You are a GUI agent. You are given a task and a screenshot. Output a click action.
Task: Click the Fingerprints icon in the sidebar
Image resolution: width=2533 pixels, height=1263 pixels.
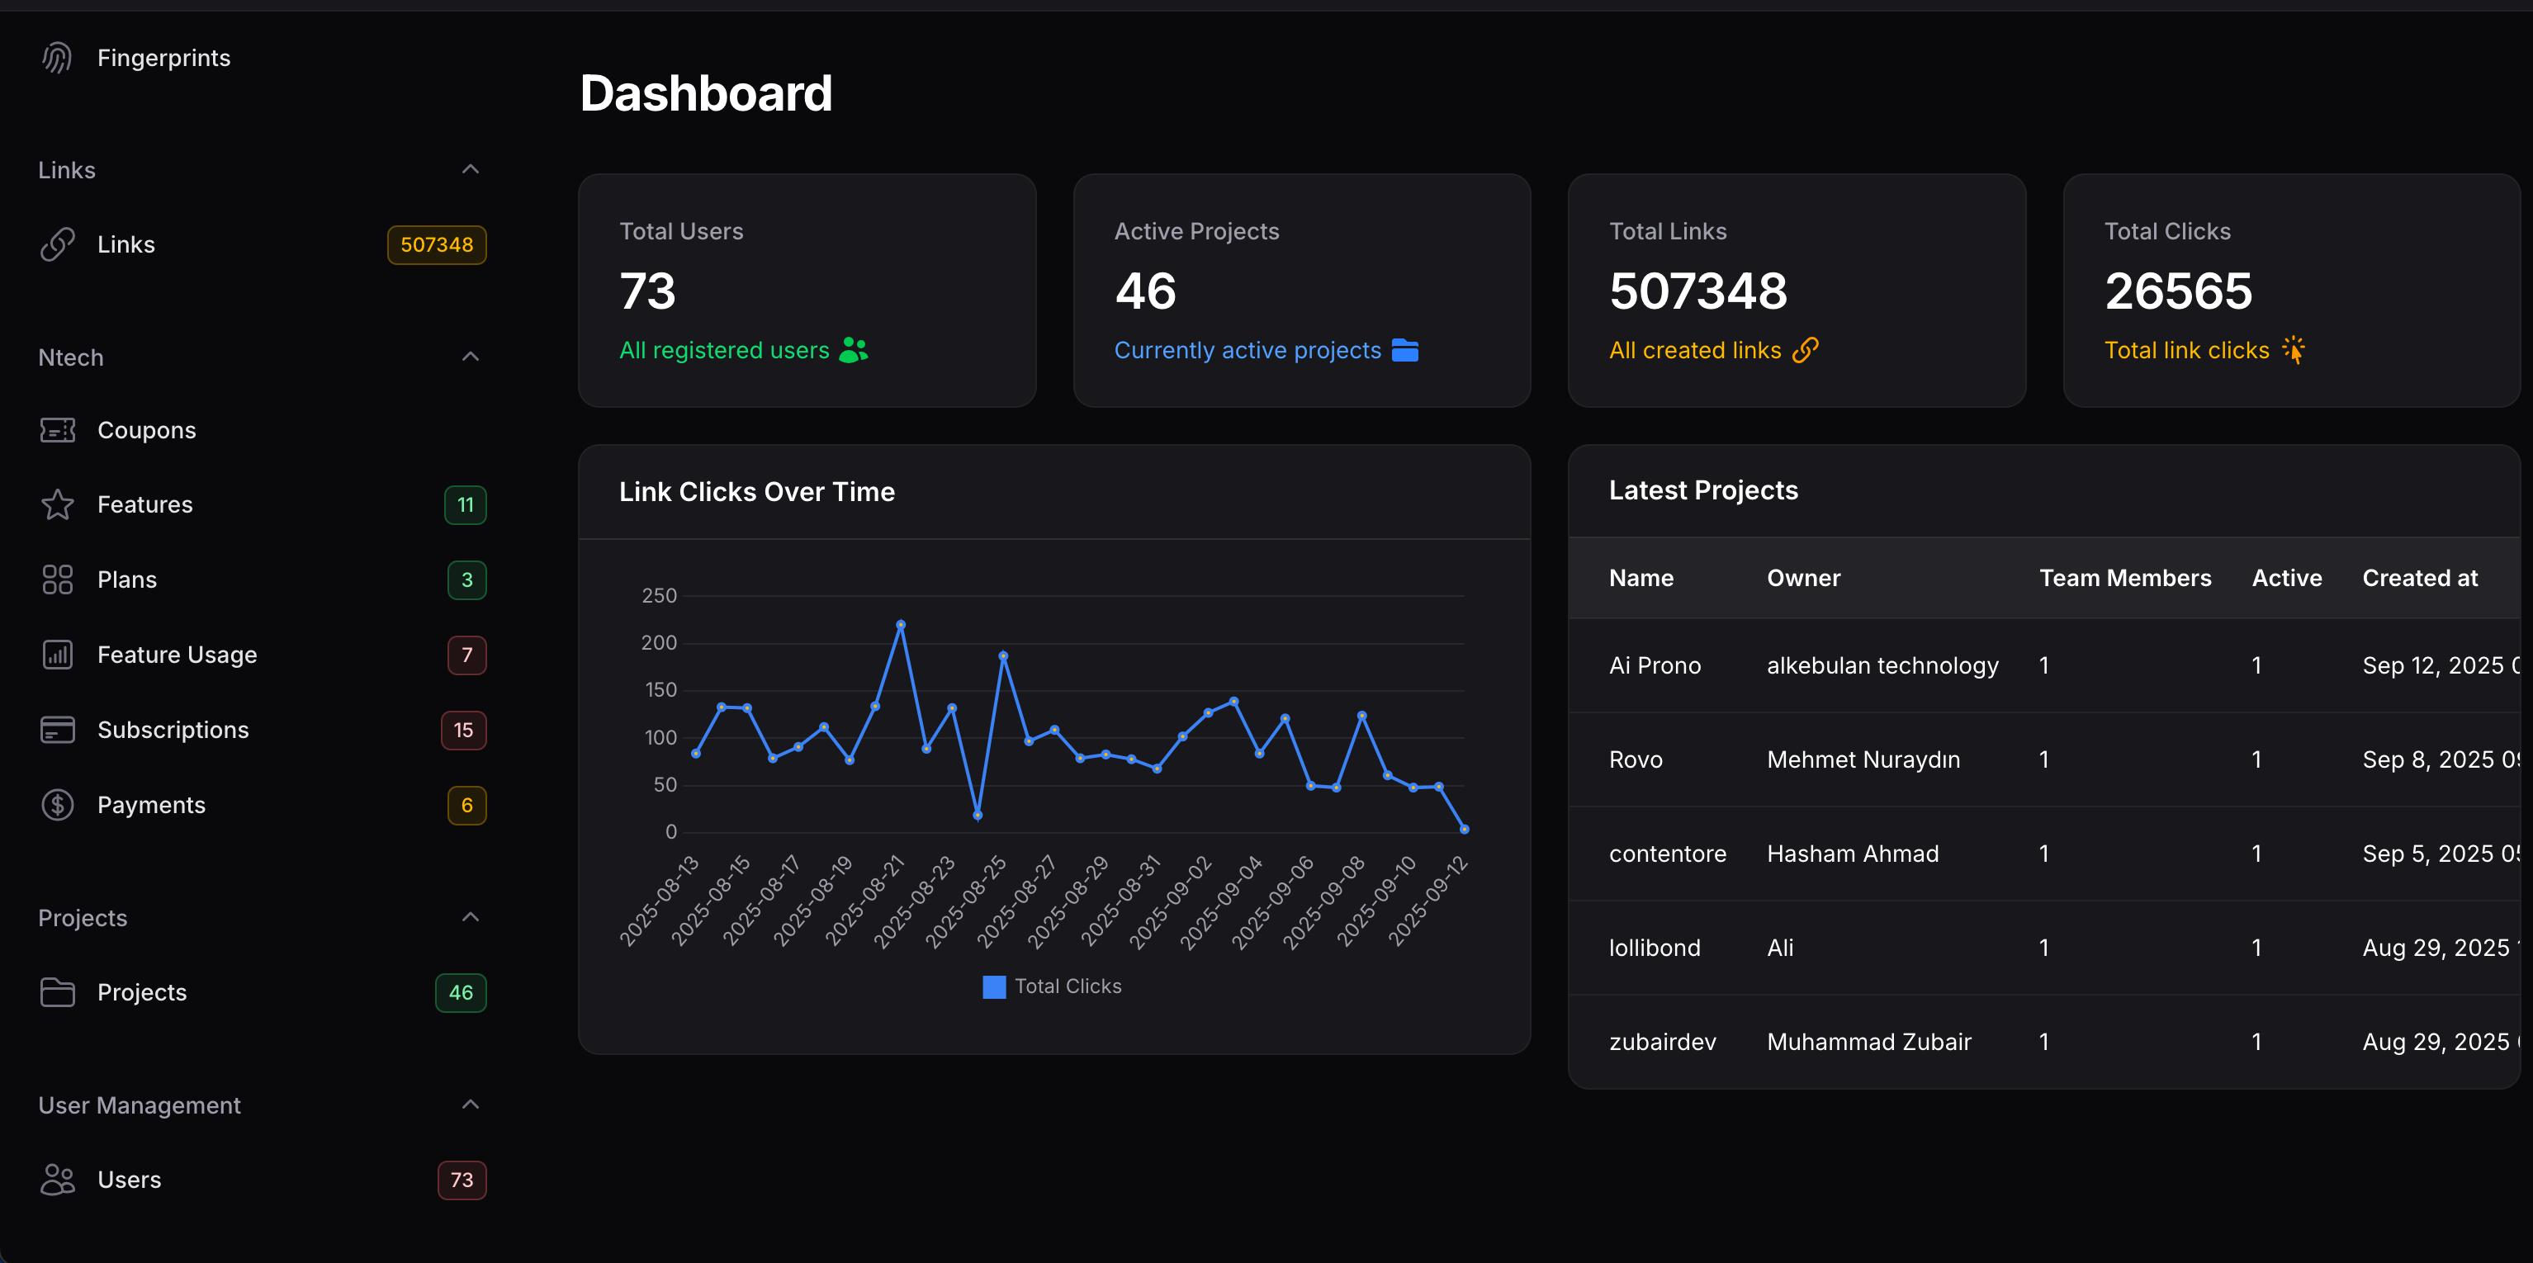click(57, 57)
